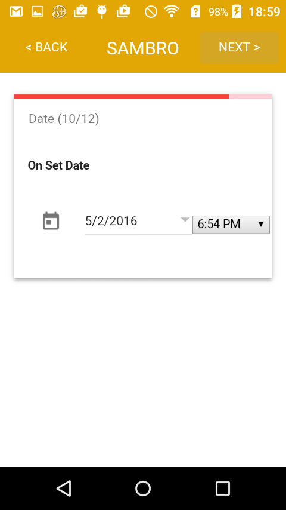
Task: Open recent apps with square button
Action: (223, 489)
